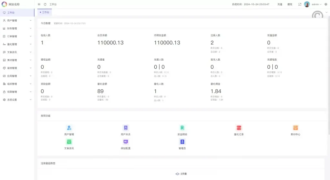
Task: Open the admin account dropdown
Action: pyautogui.click(x=316, y=5)
